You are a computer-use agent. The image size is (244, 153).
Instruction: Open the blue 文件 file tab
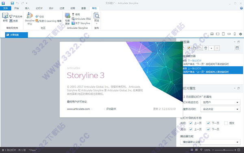point(5,8)
